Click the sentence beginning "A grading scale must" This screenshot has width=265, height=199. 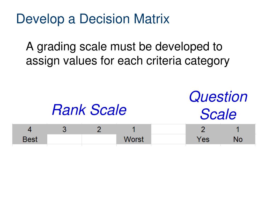click(x=128, y=53)
